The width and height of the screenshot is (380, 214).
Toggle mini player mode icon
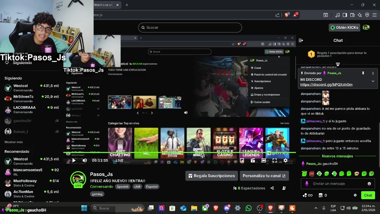242,160
